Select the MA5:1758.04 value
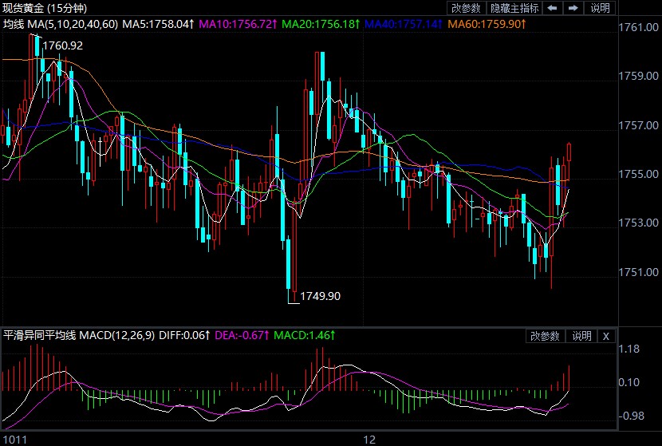The height and width of the screenshot is (446, 662). coord(158,24)
